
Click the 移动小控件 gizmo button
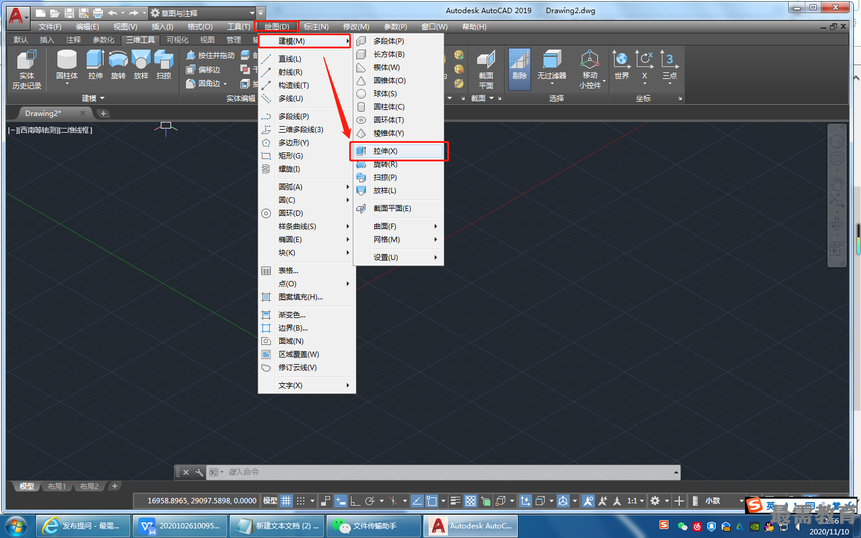591,69
